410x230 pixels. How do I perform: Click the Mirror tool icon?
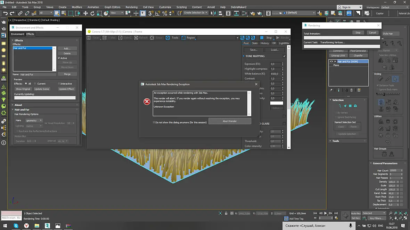213,13
